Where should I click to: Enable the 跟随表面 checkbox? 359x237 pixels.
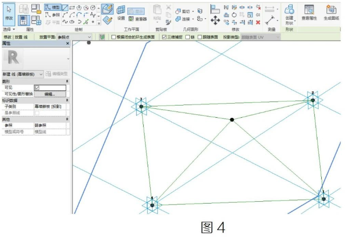200,37
